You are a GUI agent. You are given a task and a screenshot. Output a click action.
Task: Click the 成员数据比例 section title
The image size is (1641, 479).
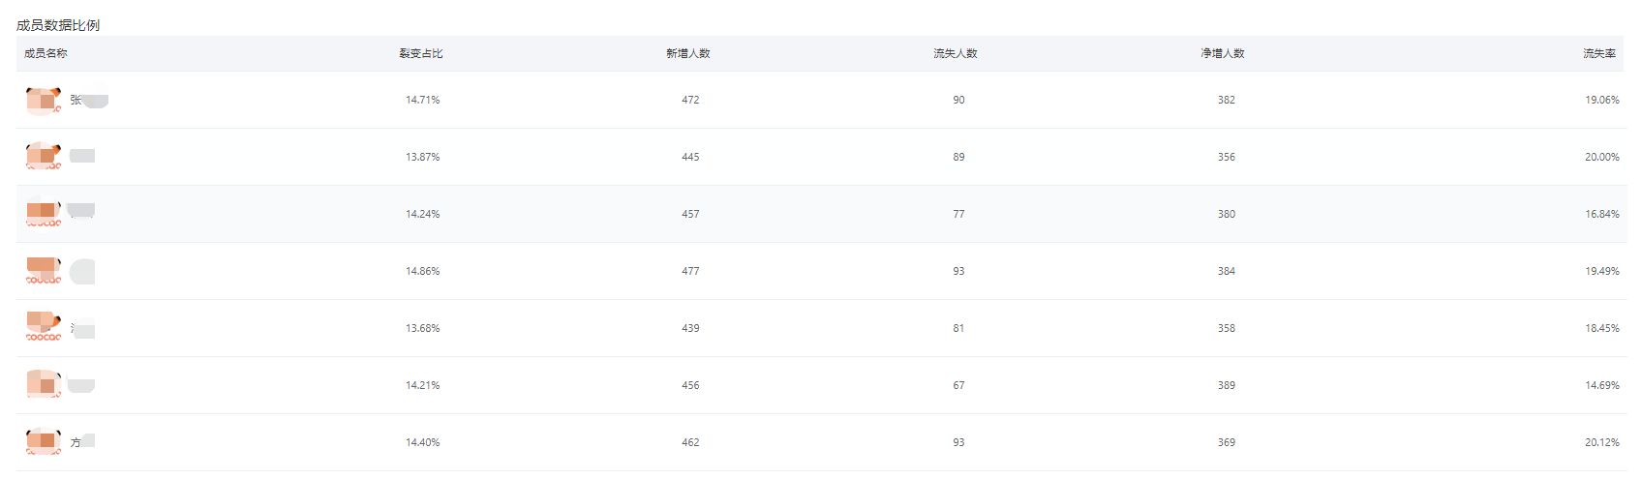coord(58,25)
